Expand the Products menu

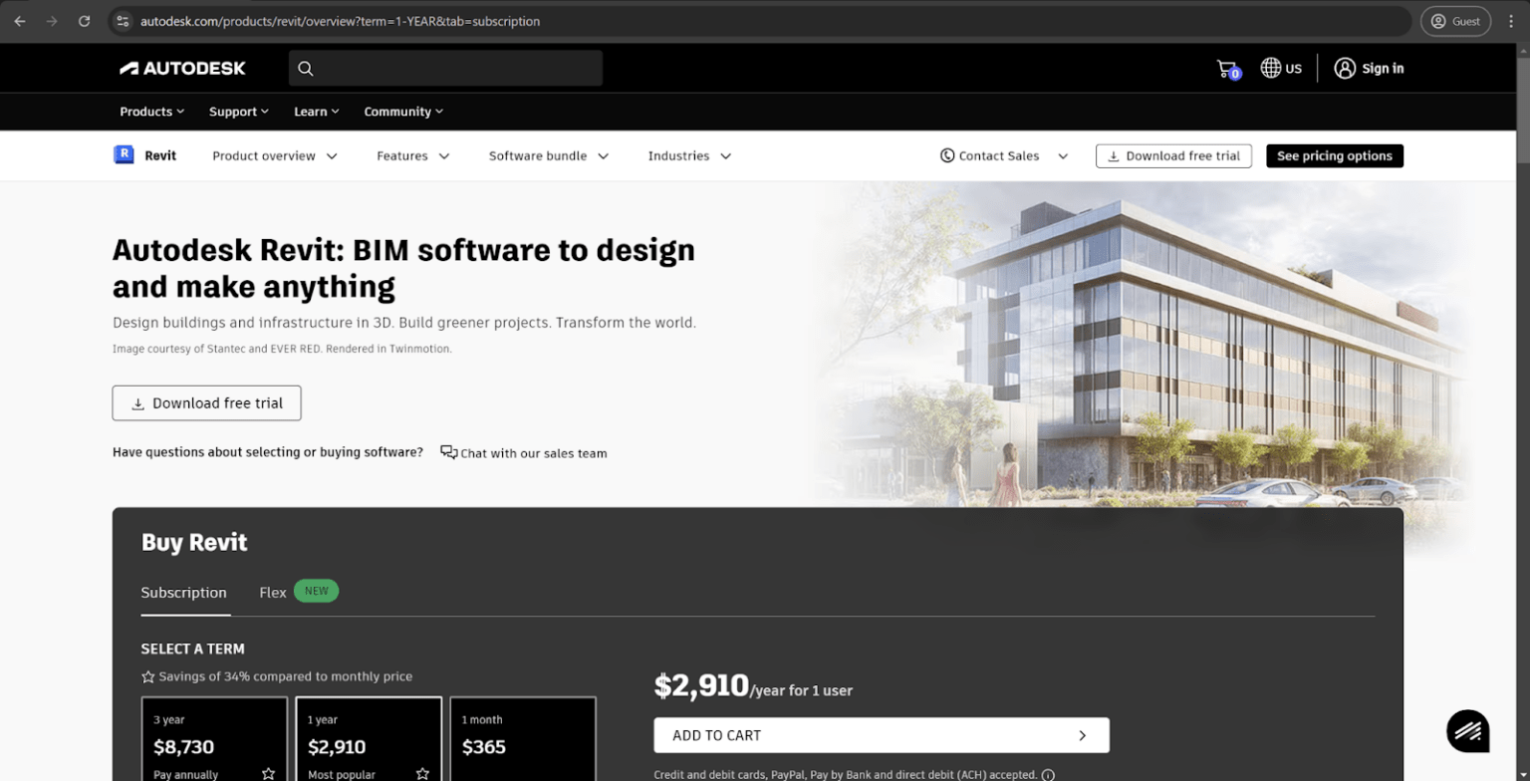point(152,112)
